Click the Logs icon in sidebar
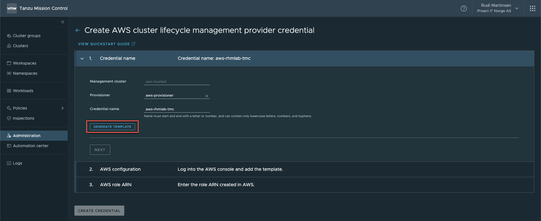Viewport: 541px width, 221px height. coord(9,163)
